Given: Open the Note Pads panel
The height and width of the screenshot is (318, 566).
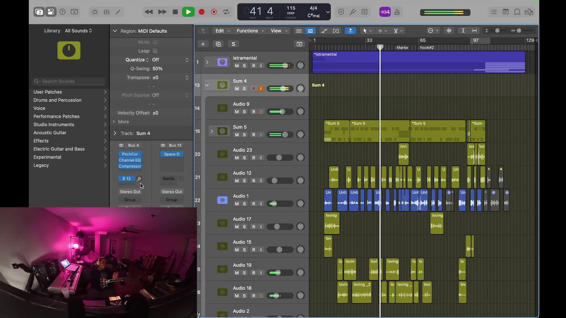Looking at the screenshot, I should (x=505, y=12).
